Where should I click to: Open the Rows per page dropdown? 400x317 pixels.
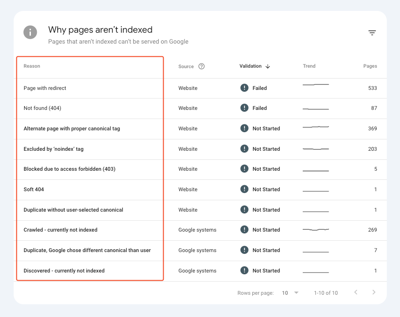click(290, 293)
